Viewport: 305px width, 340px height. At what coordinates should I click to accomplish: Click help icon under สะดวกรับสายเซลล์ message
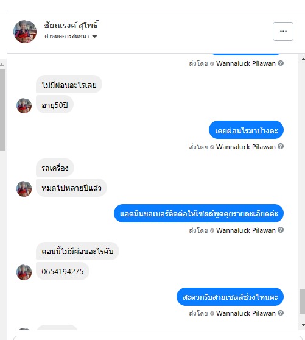point(281,313)
